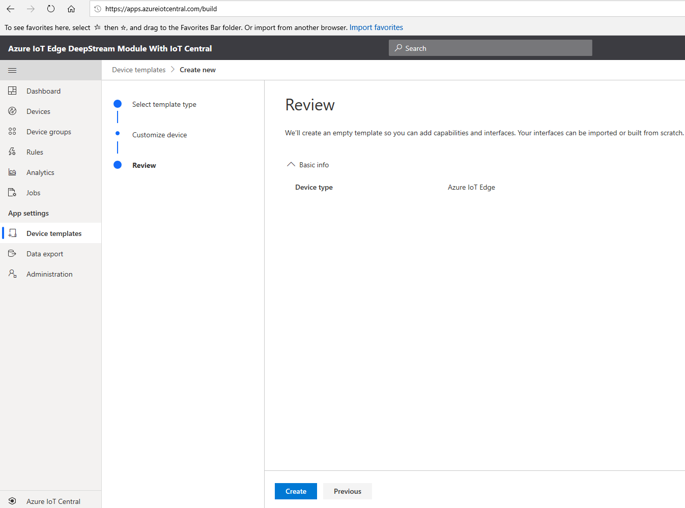Click the Basic info section title
The height and width of the screenshot is (508, 685).
(314, 165)
